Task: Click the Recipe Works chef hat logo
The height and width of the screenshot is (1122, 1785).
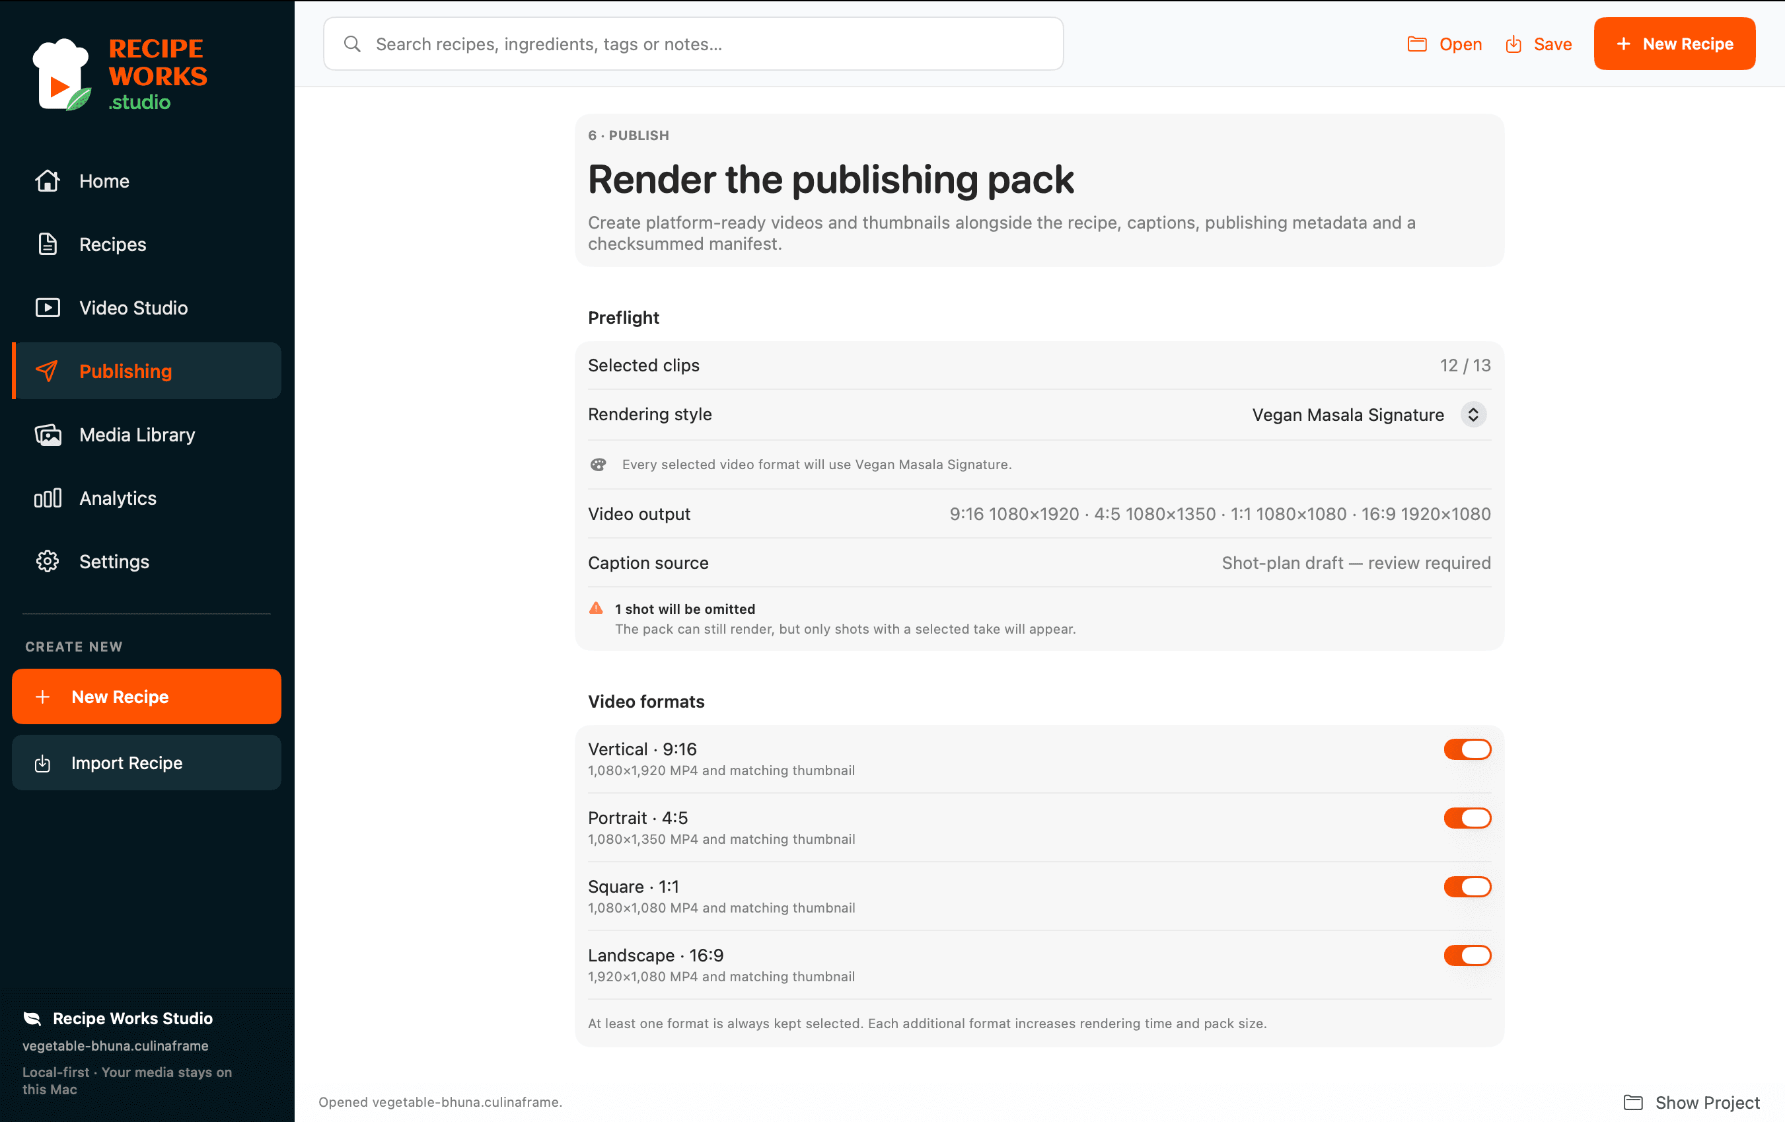Action: coord(61,75)
